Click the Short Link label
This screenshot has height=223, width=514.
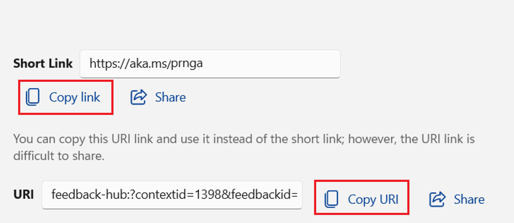click(43, 64)
